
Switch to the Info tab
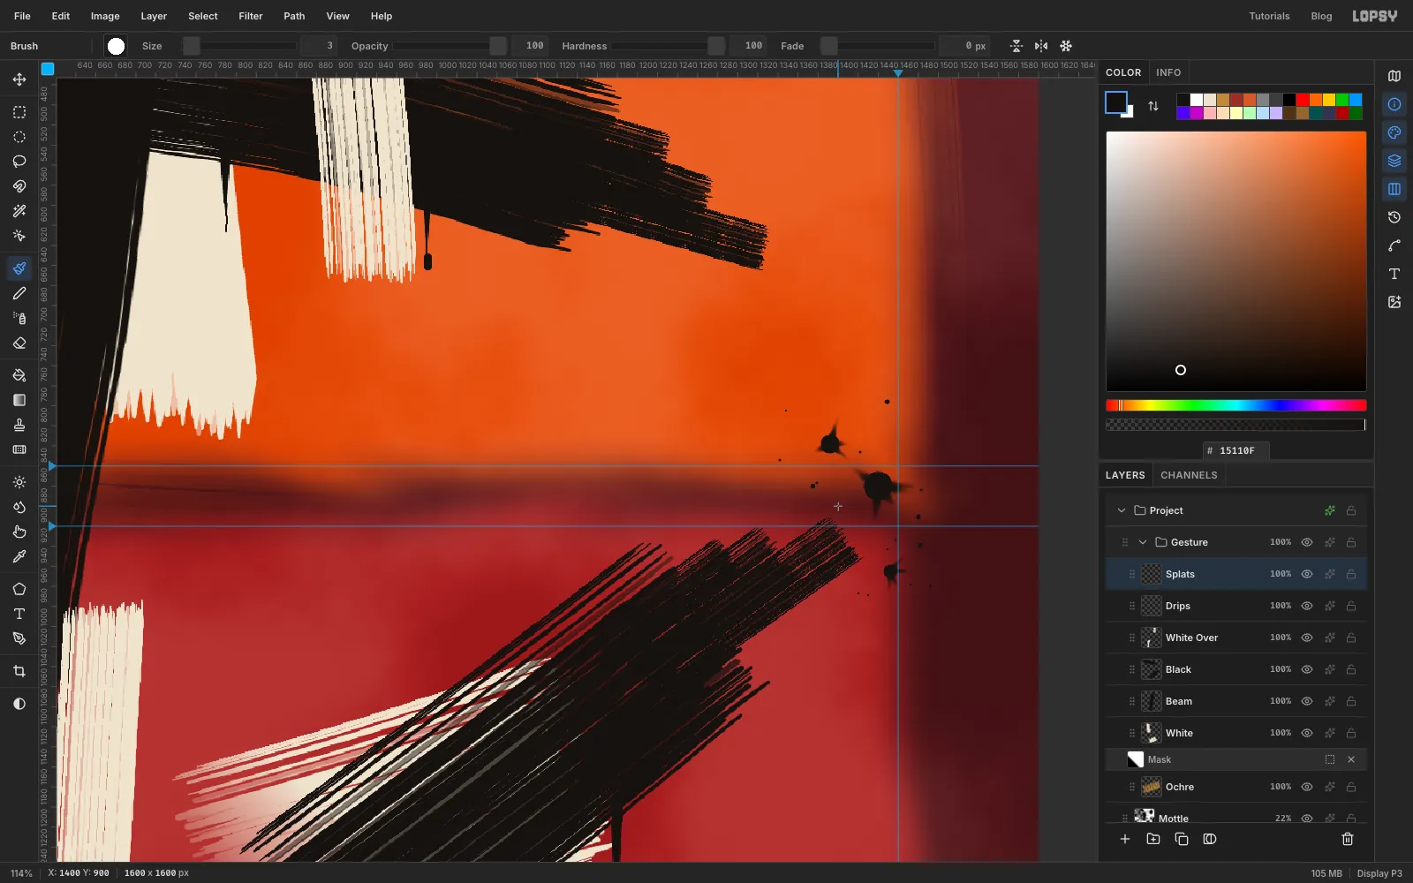pyautogui.click(x=1168, y=72)
